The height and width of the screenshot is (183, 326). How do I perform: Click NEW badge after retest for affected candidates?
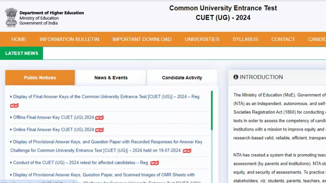154,163
